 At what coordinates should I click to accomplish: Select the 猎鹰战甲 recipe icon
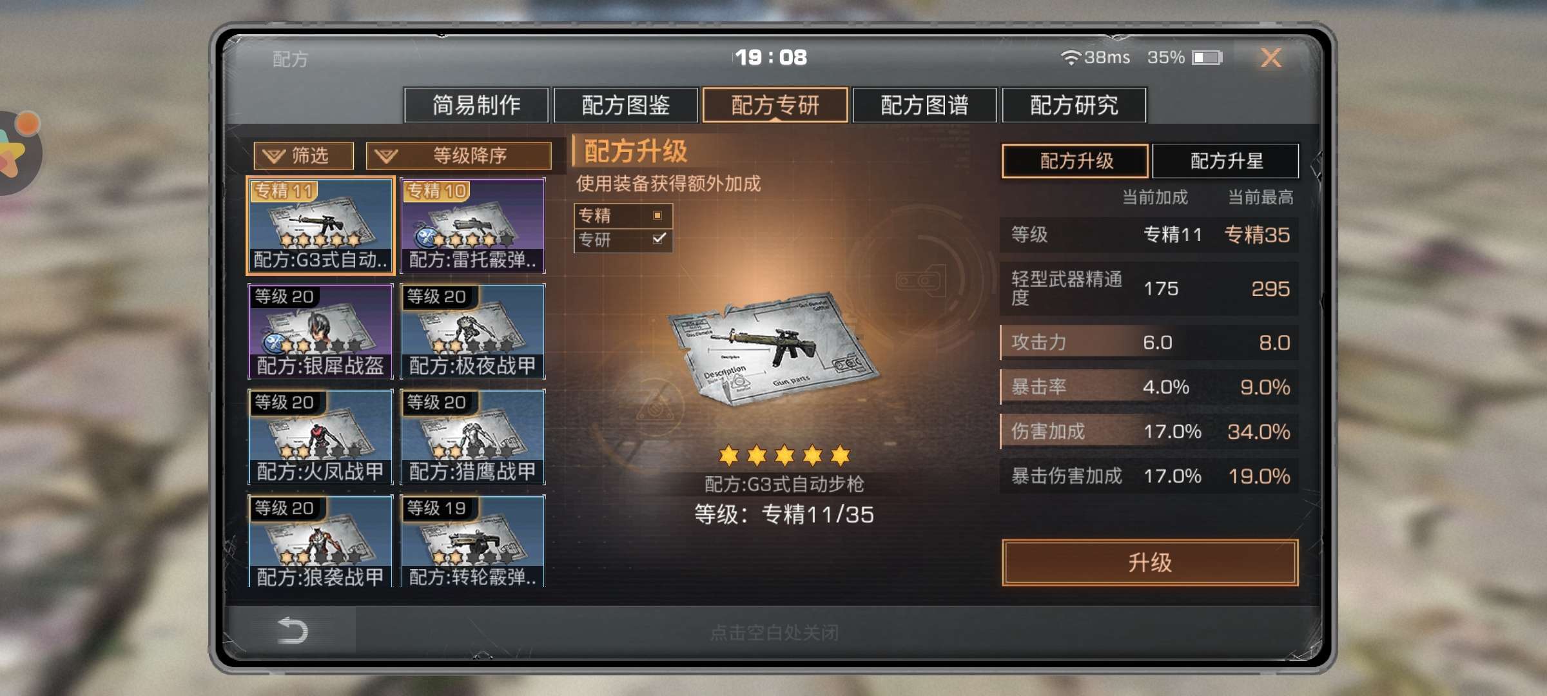pyautogui.click(x=472, y=437)
